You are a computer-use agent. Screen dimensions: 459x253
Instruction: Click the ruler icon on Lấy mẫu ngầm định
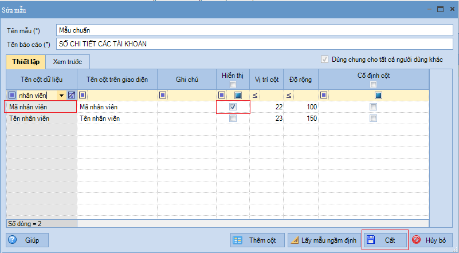[294, 240]
